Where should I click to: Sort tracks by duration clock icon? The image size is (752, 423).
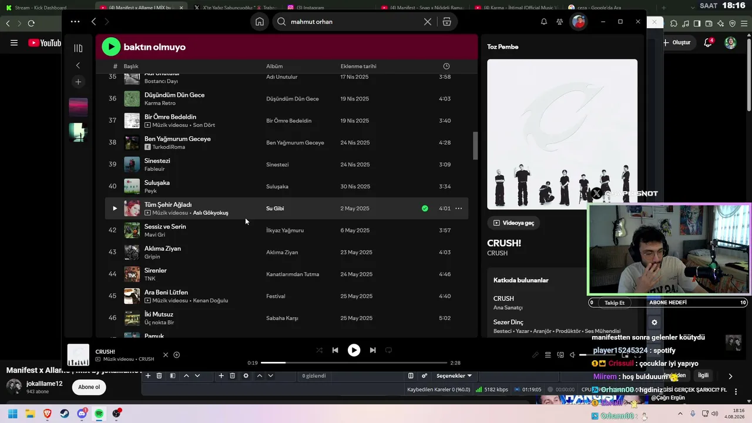pyautogui.click(x=446, y=66)
